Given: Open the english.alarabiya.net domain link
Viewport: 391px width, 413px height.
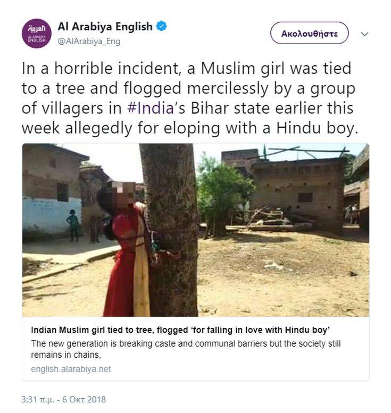Looking at the screenshot, I should coord(71,369).
